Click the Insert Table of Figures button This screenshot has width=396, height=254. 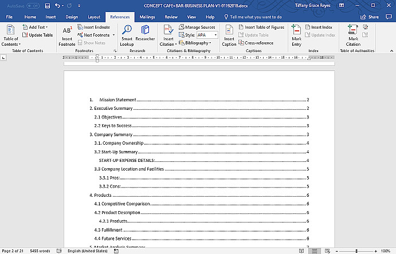(x=261, y=27)
